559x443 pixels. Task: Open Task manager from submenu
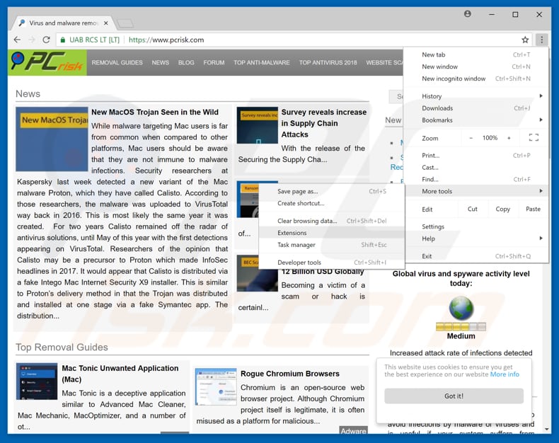point(332,245)
